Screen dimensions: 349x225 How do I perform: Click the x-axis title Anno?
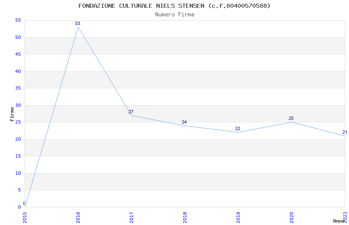(x=339, y=221)
